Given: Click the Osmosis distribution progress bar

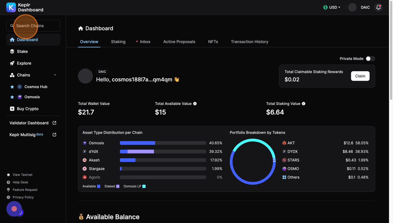Looking at the screenshot, I should tap(163, 143).
